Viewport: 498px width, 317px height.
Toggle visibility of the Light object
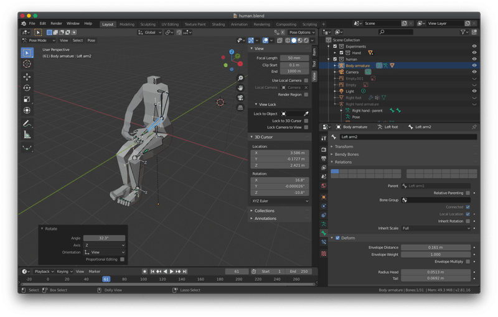pyautogui.click(x=474, y=91)
